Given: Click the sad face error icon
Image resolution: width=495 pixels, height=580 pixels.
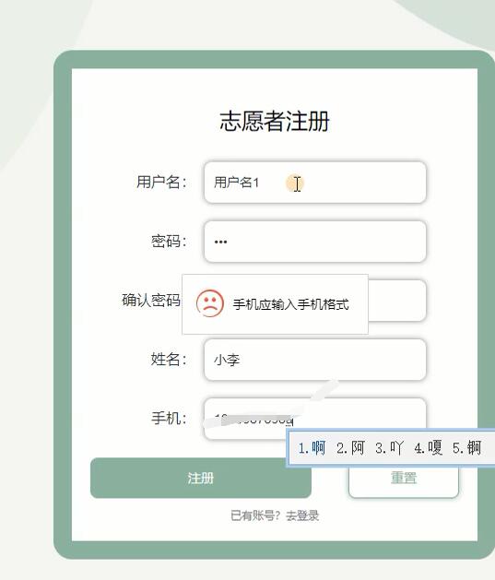Looking at the screenshot, I should [209, 303].
